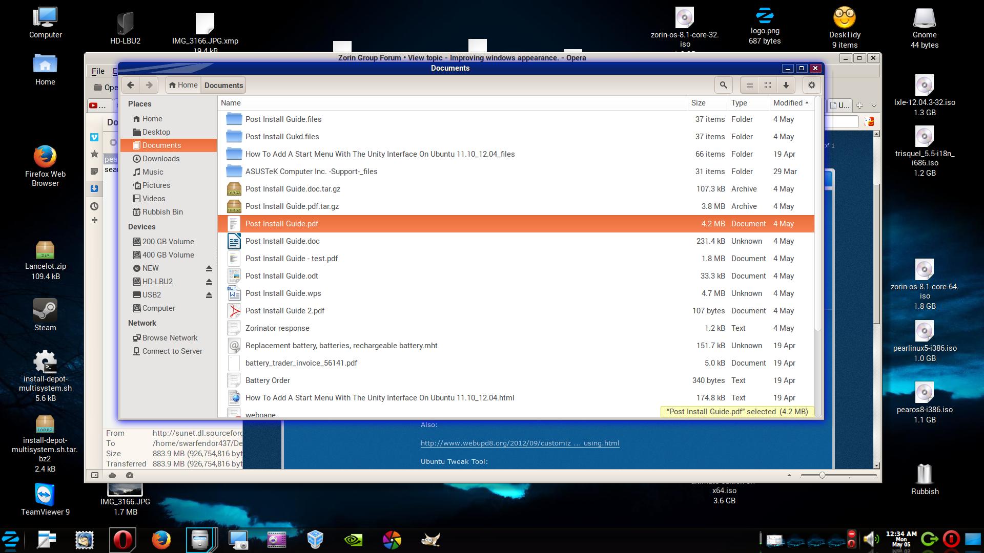Select Downloads in the Places sidebar
The width and height of the screenshot is (984, 553).
160,159
